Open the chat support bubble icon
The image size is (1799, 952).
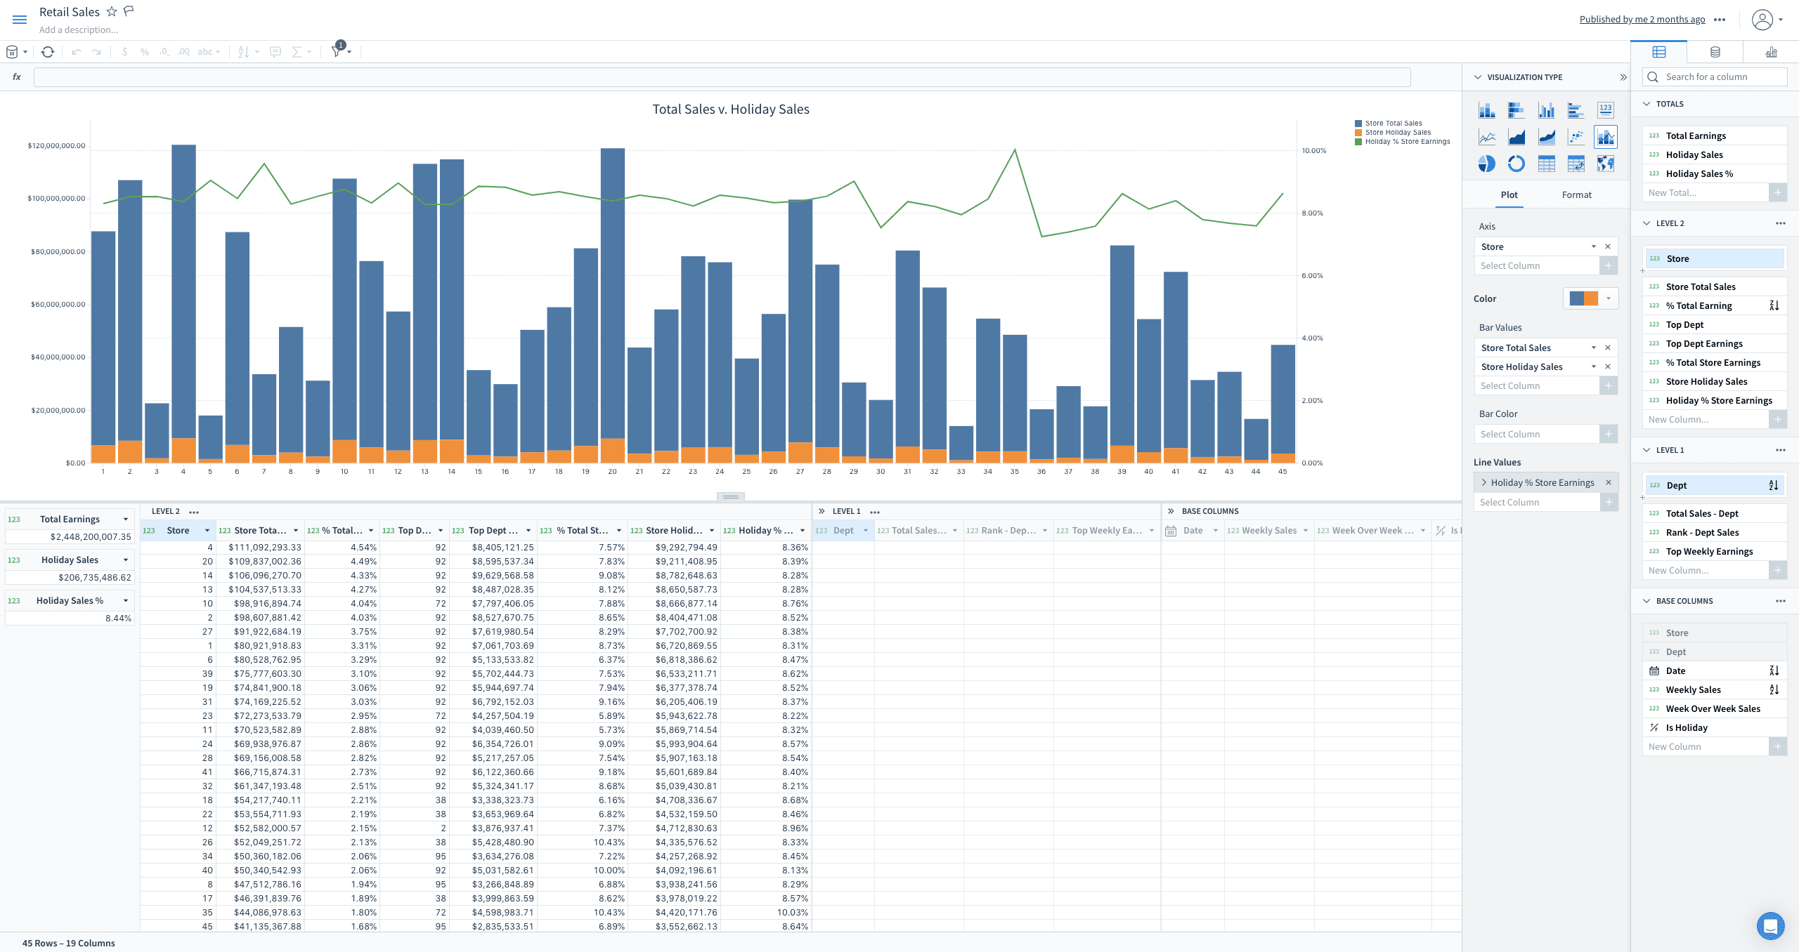1770,925
